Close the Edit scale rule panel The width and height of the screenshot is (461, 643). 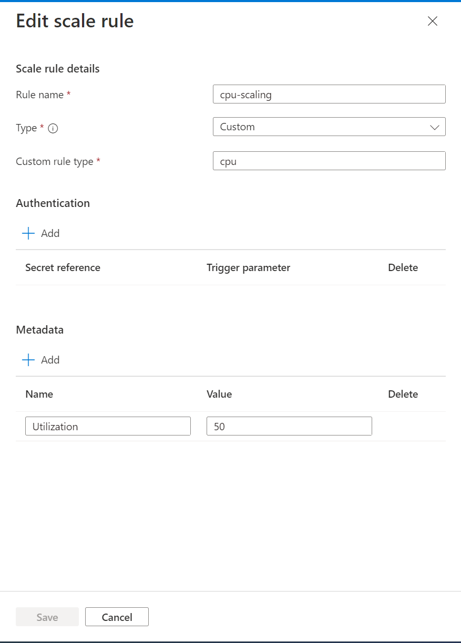[432, 22]
